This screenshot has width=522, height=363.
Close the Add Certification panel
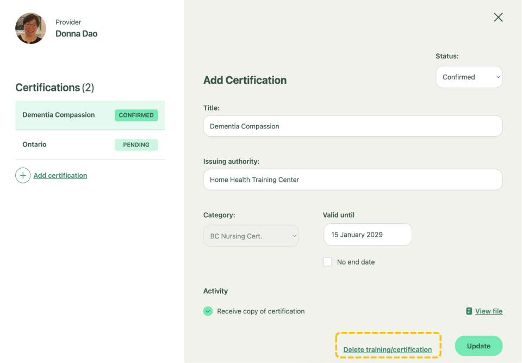pyautogui.click(x=498, y=17)
